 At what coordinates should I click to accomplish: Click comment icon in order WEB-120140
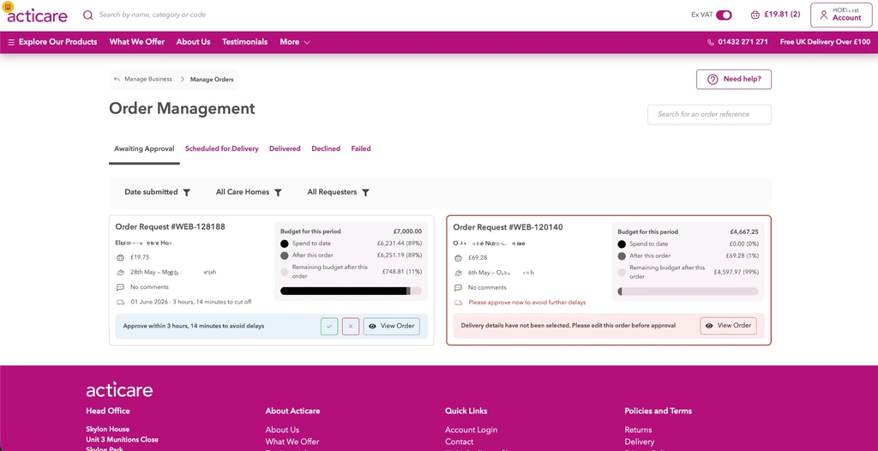(x=458, y=288)
